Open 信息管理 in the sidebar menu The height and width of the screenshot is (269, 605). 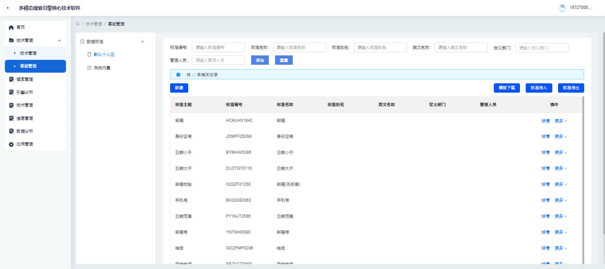pos(25,118)
